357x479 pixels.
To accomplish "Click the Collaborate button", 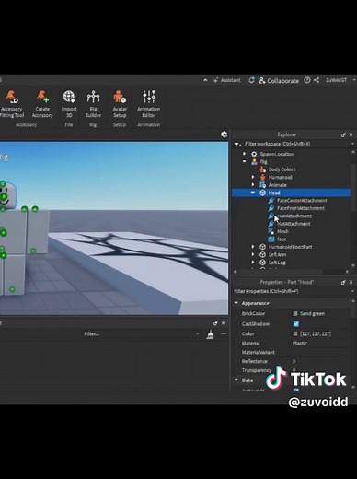I will (x=279, y=80).
